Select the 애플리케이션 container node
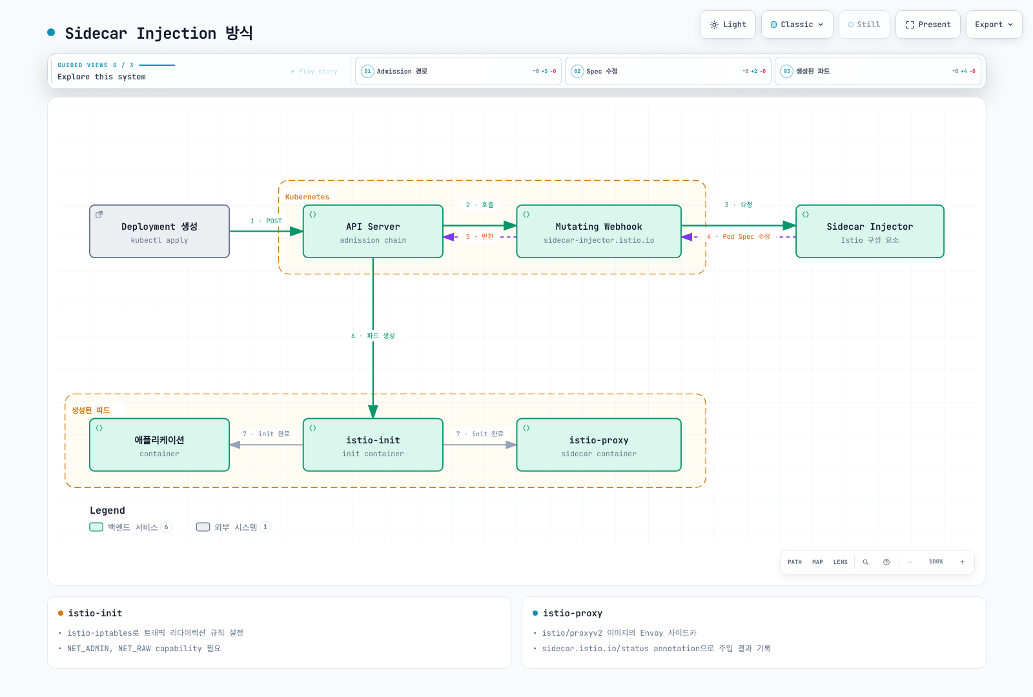Image resolution: width=1033 pixels, height=697 pixels. pyautogui.click(x=159, y=445)
